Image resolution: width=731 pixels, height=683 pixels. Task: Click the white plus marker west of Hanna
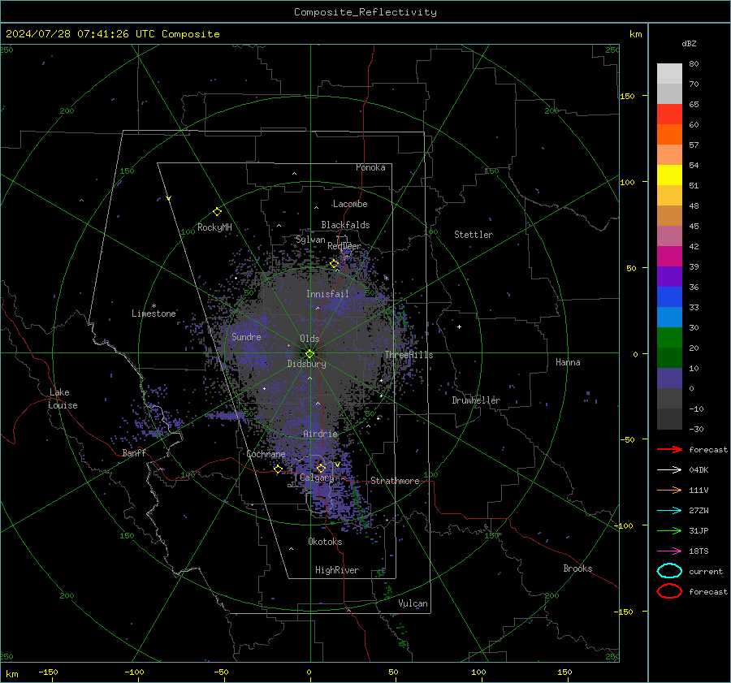[459, 326]
